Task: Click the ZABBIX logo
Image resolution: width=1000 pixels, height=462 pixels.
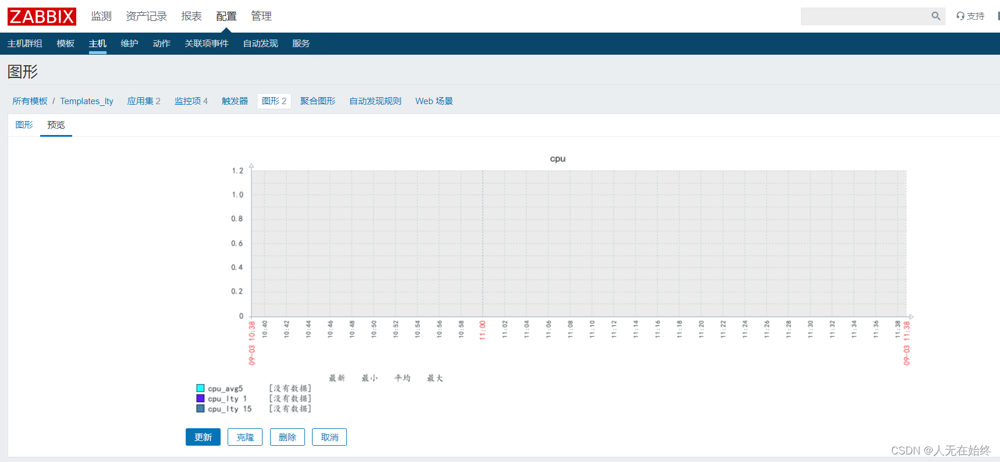Action: pyautogui.click(x=42, y=16)
